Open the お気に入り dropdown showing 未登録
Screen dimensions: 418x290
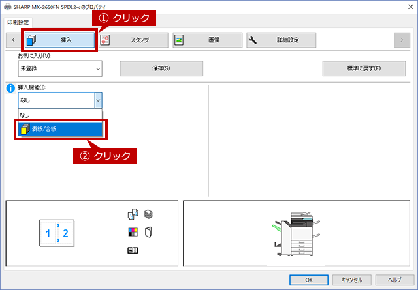pyautogui.click(x=60, y=68)
